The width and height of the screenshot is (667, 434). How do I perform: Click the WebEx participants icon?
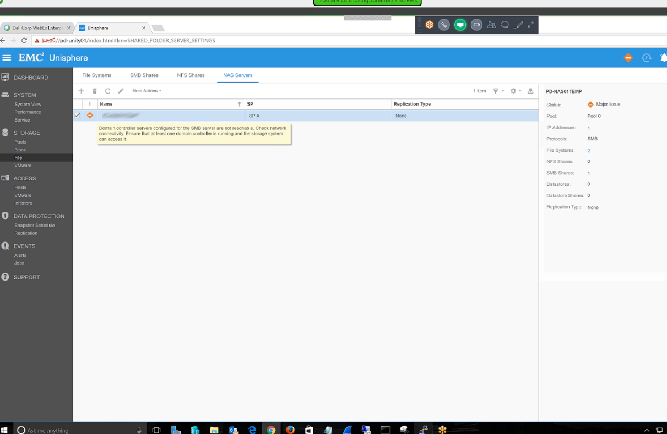tap(491, 25)
